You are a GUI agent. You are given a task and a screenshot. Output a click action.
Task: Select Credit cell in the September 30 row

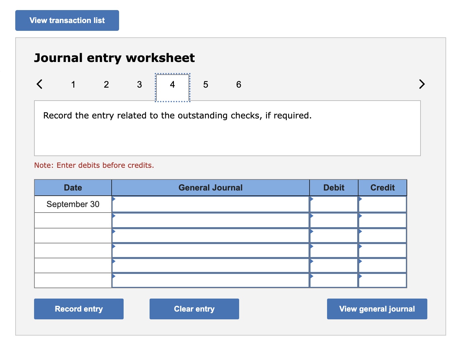pos(383,204)
